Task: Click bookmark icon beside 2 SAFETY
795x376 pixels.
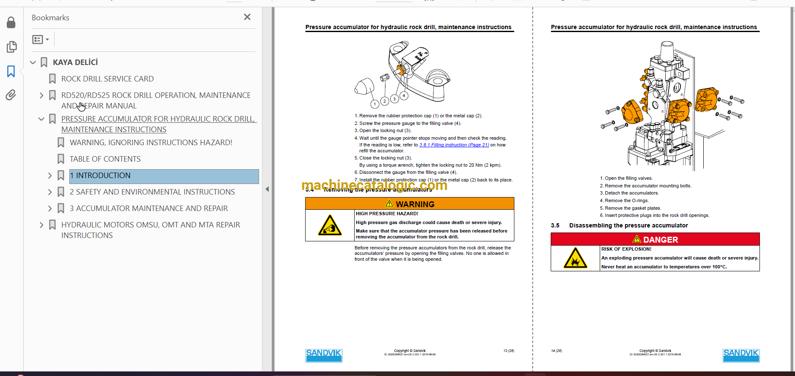Action: (x=61, y=192)
